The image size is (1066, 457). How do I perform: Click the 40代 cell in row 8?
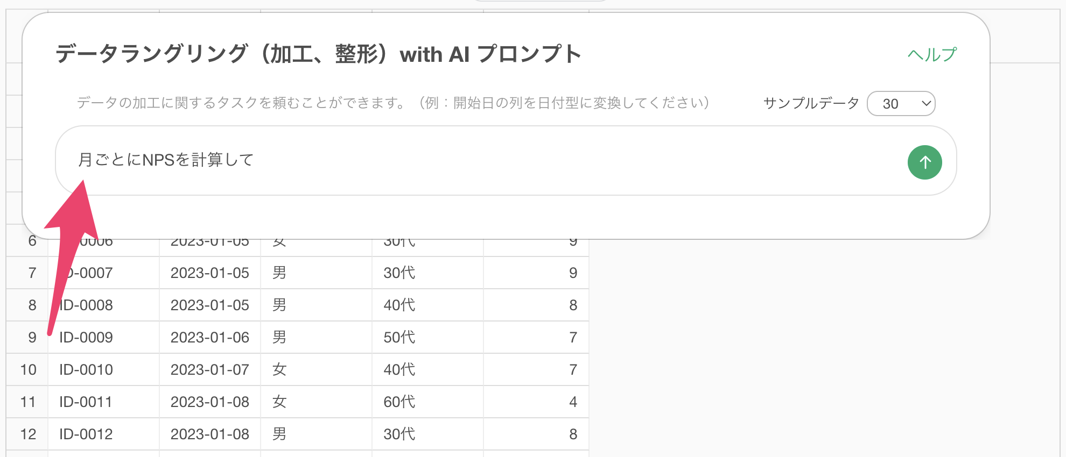[x=399, y=305]
